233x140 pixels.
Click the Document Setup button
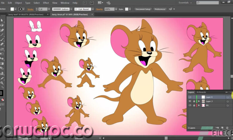point(143,9)
